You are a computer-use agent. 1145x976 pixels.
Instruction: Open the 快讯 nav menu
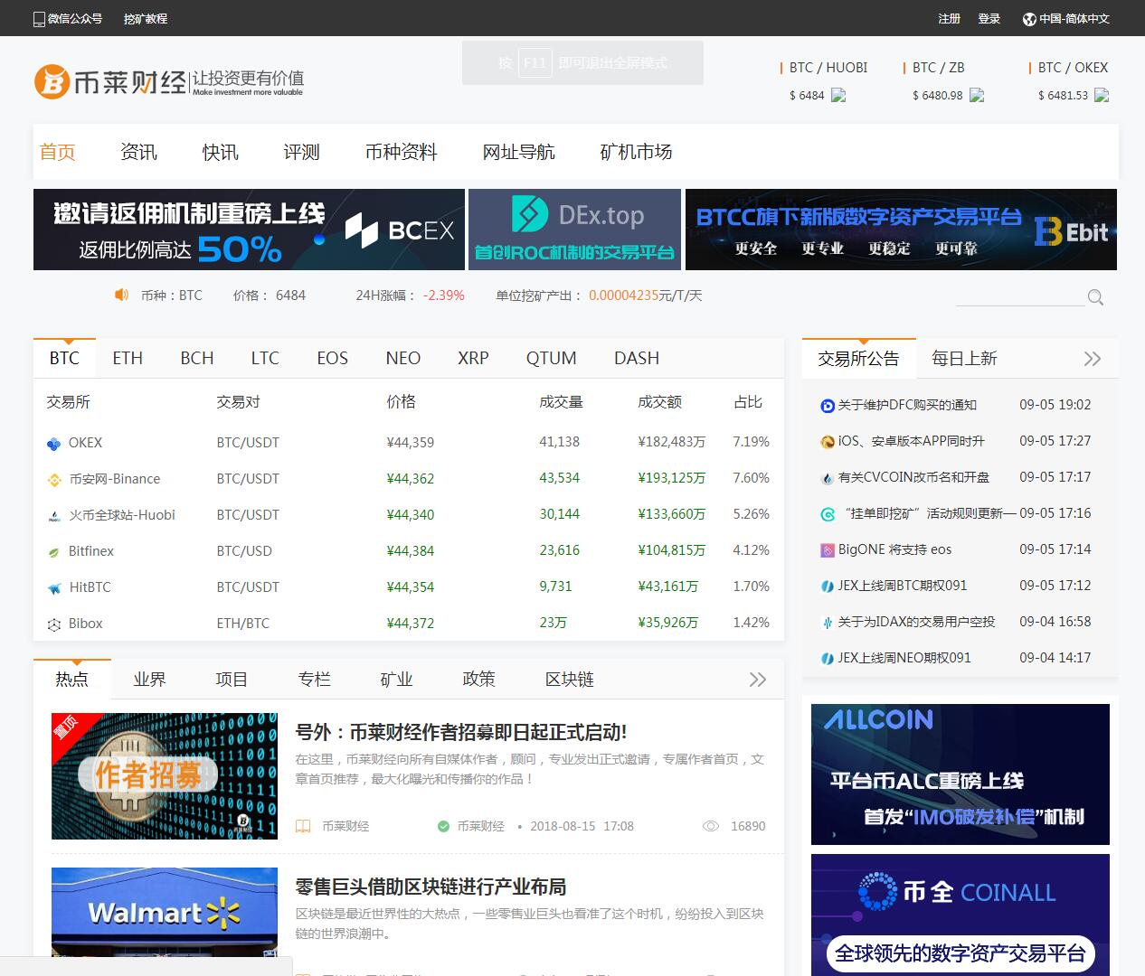(220, 152)
